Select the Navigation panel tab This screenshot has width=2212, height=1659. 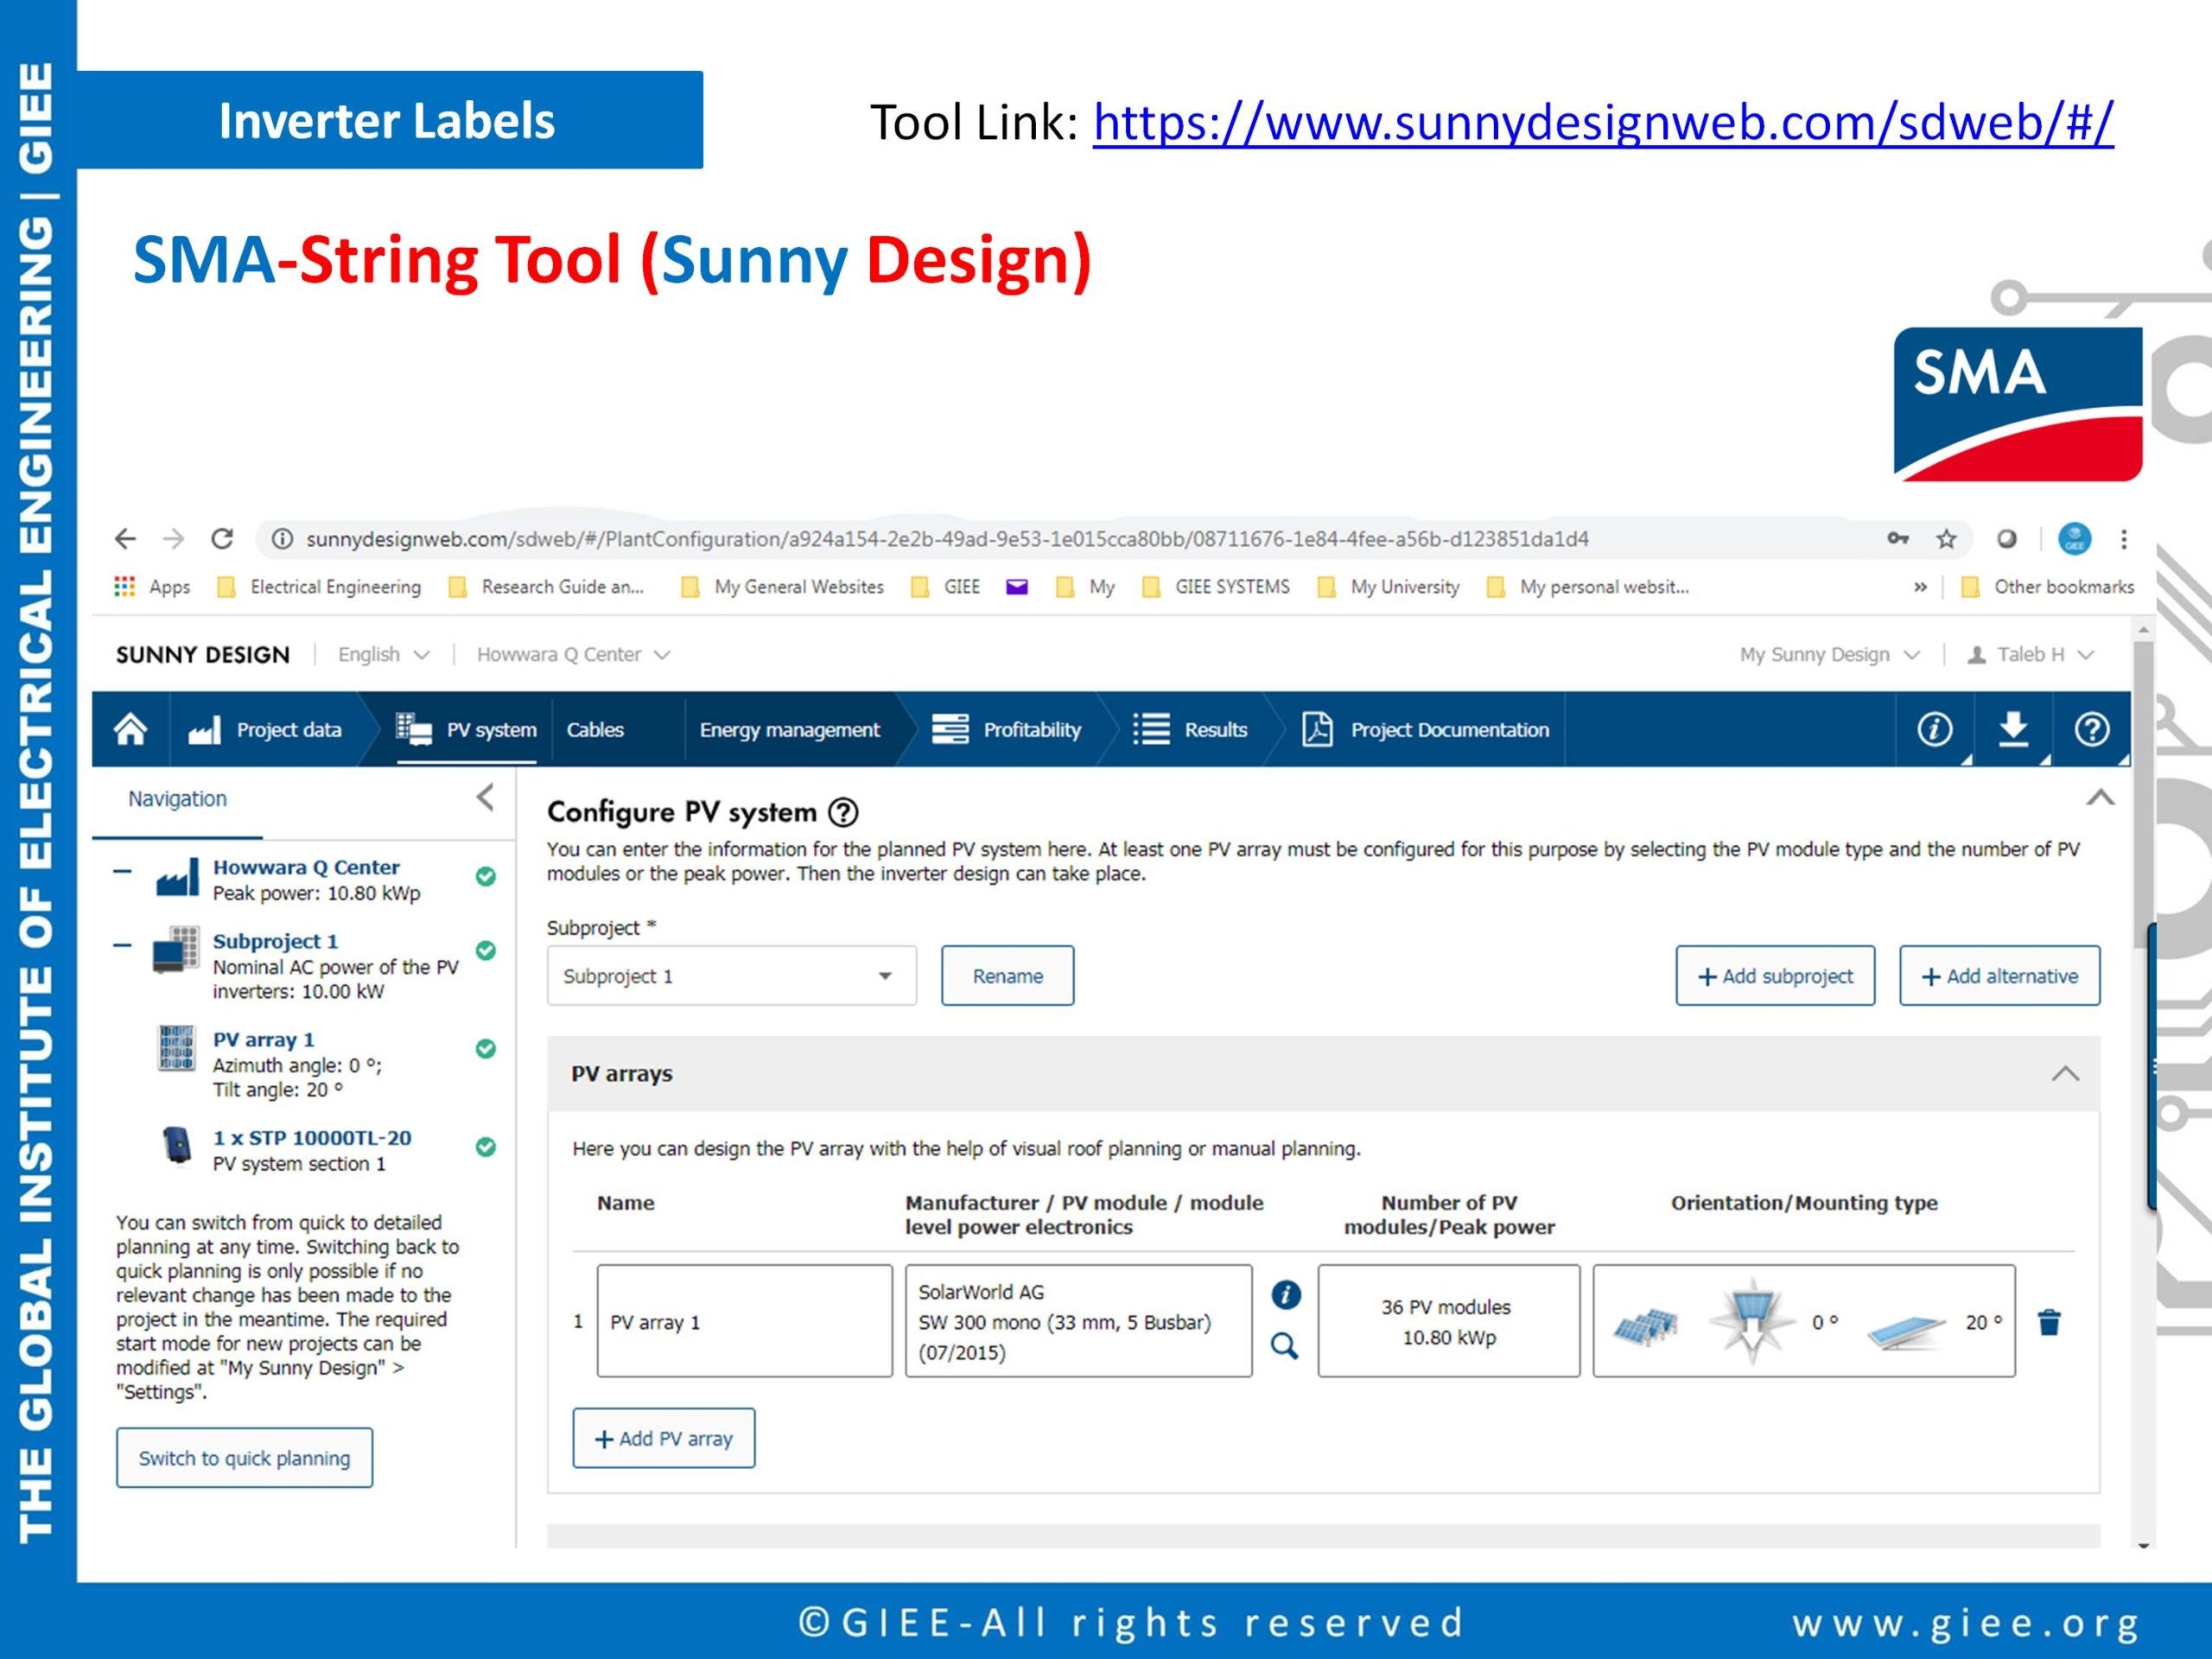177,799
